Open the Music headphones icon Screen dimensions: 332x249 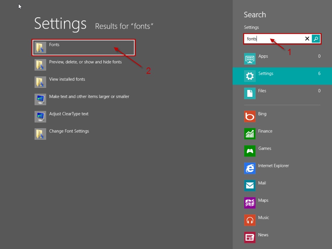(250, 220)
